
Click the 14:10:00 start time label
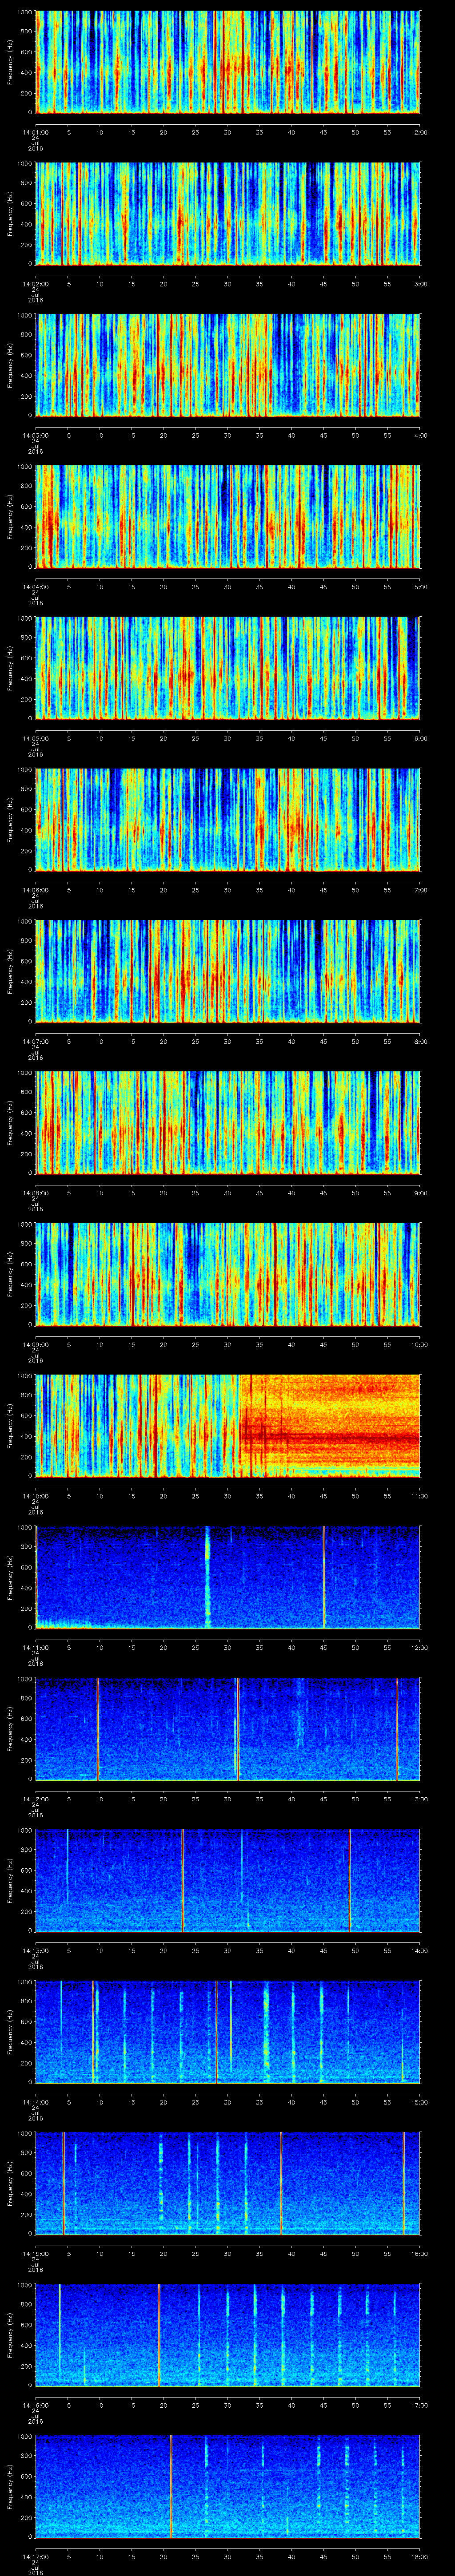35,1495
